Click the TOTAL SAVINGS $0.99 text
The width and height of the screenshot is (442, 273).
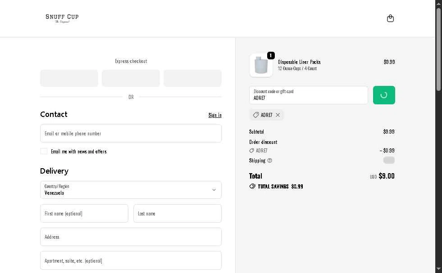click(280, 186)
